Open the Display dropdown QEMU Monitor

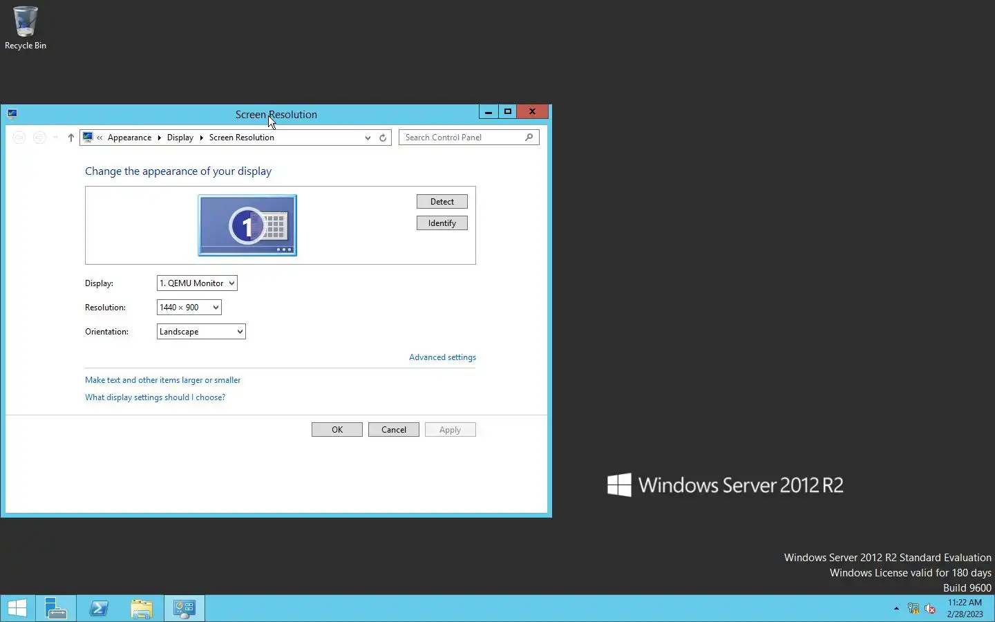click(x=197, y=283)
